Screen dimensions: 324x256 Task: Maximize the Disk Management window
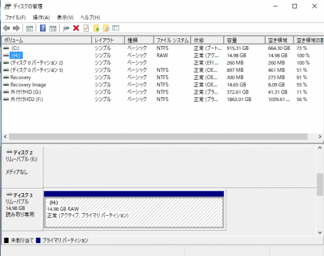[295, 6]
